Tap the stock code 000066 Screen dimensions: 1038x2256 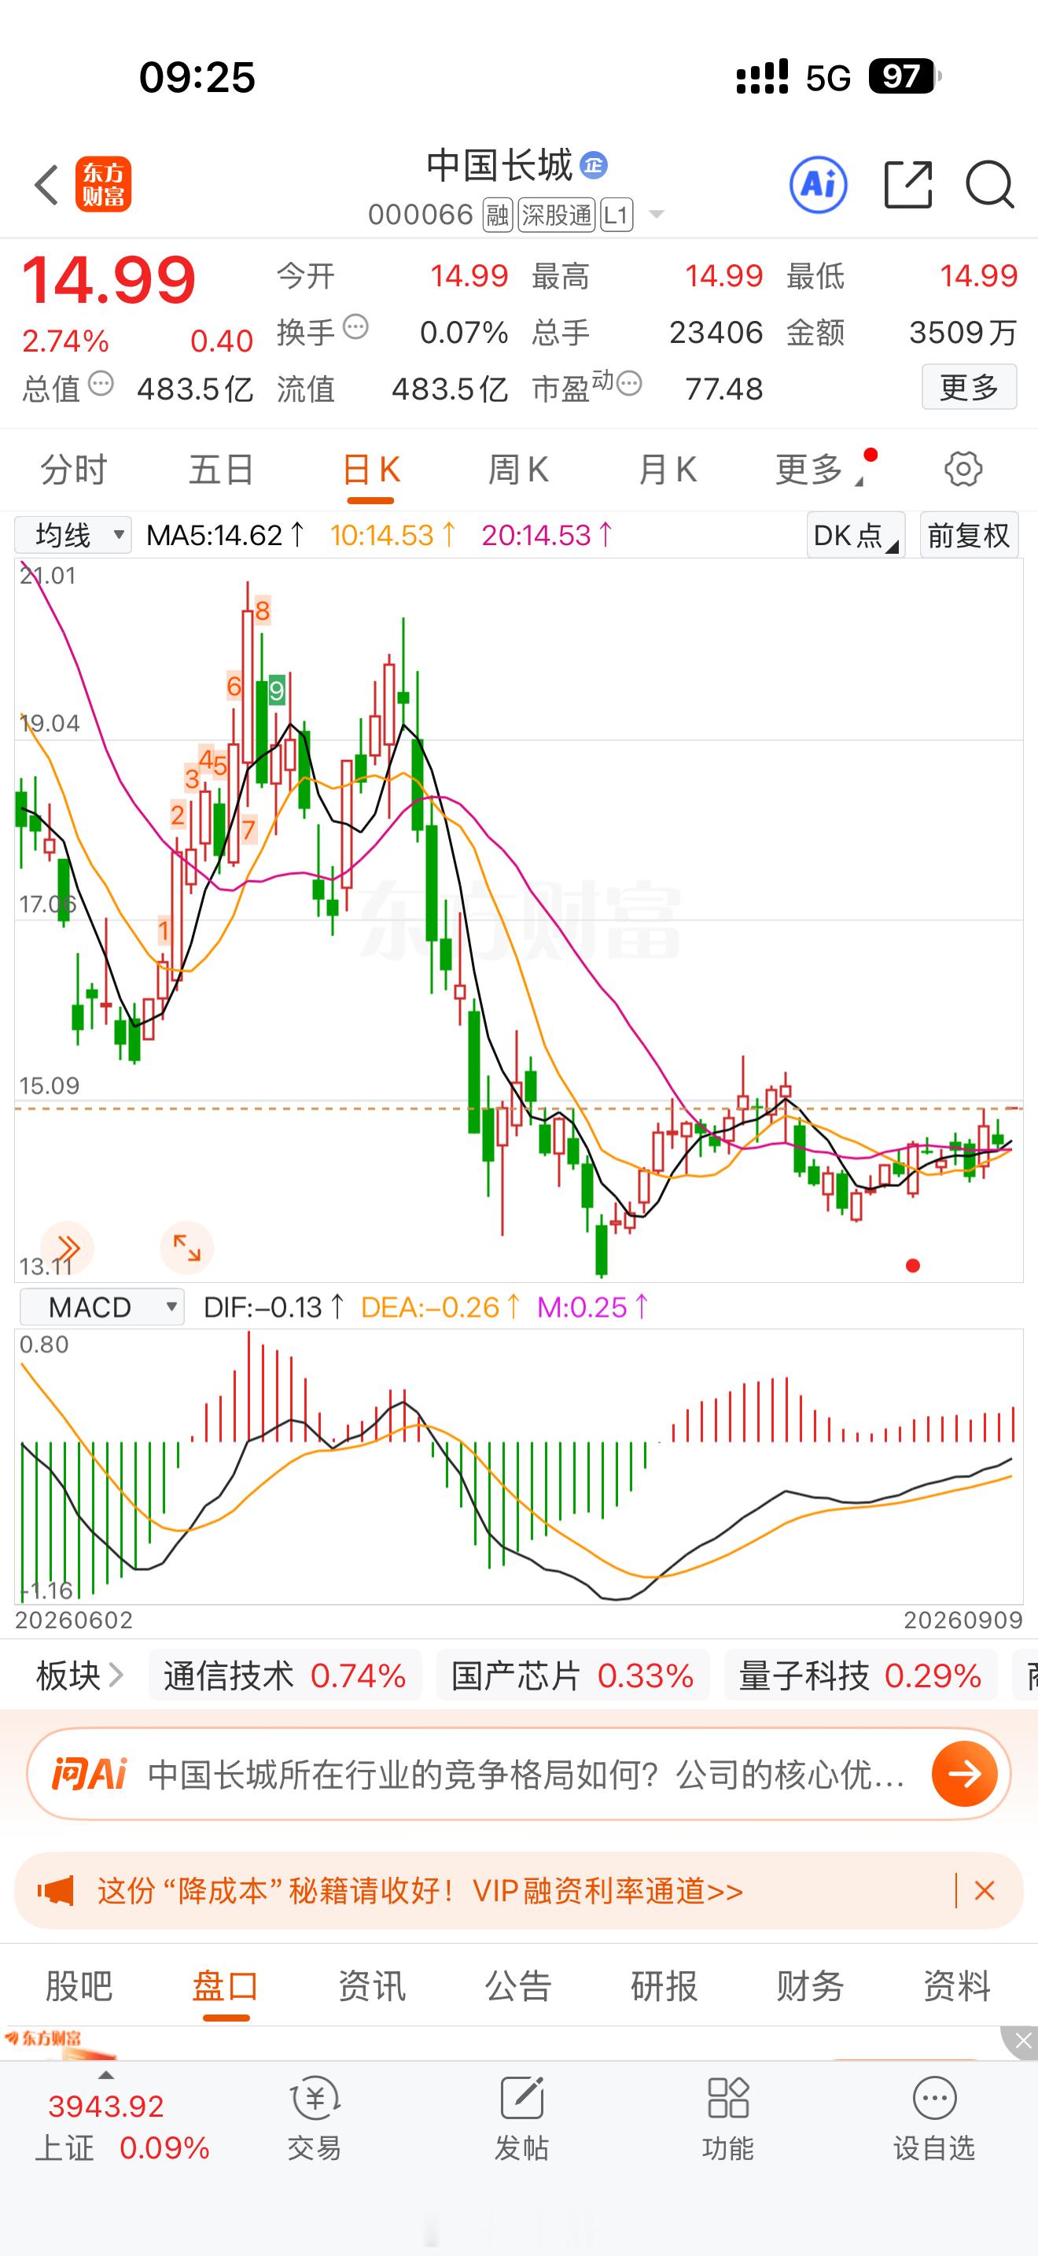coord(420,215)
